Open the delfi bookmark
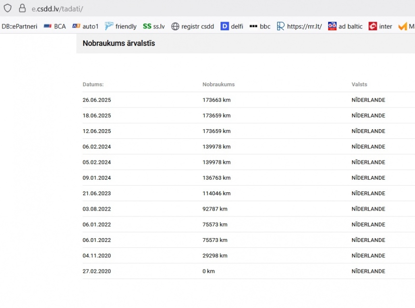 click(232, 27)
